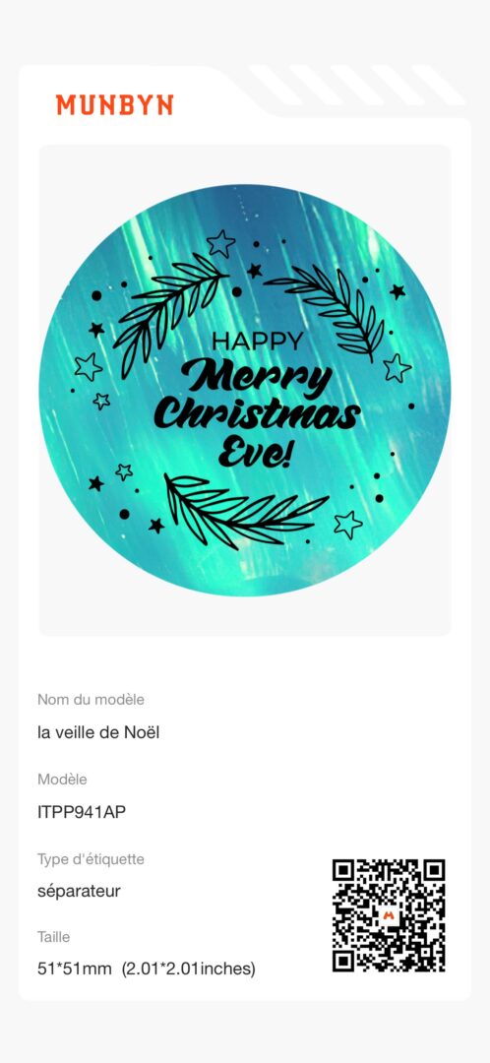Click the template name 'la veille de Noël'

coord(98,732)
